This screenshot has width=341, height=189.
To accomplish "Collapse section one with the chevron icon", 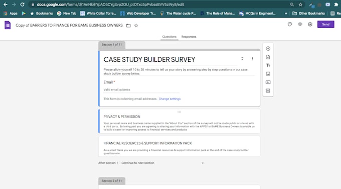I will tap(242, 59).
